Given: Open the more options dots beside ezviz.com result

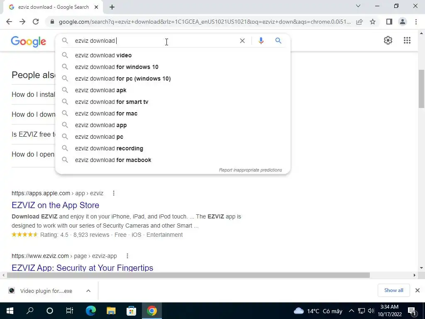Looking at the screenshot, I should [x=127, y=256].
